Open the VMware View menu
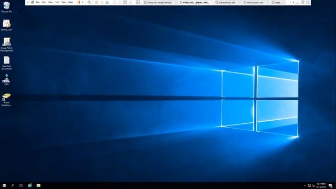Image resolution: width=336 pixels, height=189 pixels. coord(50,2)
